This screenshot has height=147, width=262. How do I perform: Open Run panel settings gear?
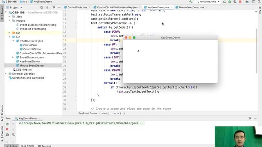250,118
